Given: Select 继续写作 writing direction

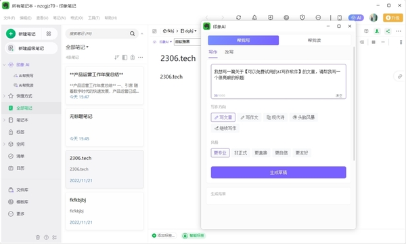Looking at the screenshot, I should point(225,128).
